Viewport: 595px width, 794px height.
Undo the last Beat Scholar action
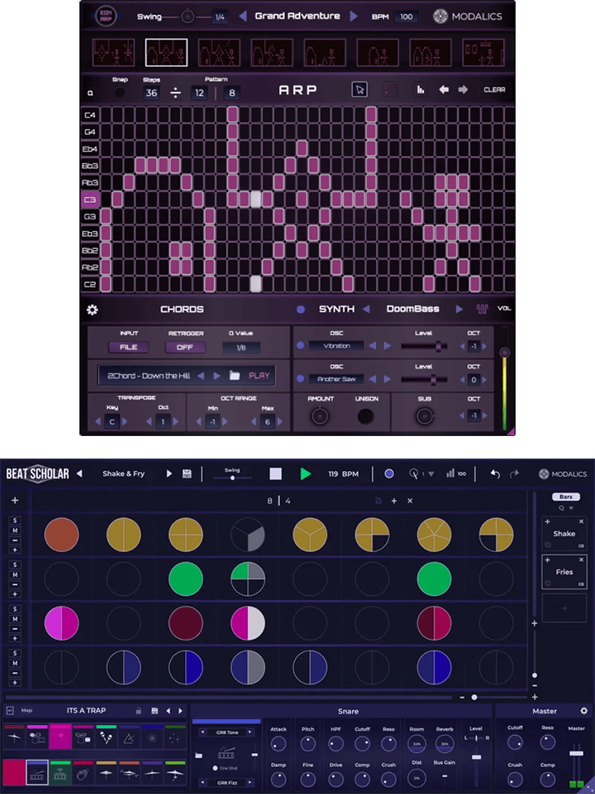495,474
